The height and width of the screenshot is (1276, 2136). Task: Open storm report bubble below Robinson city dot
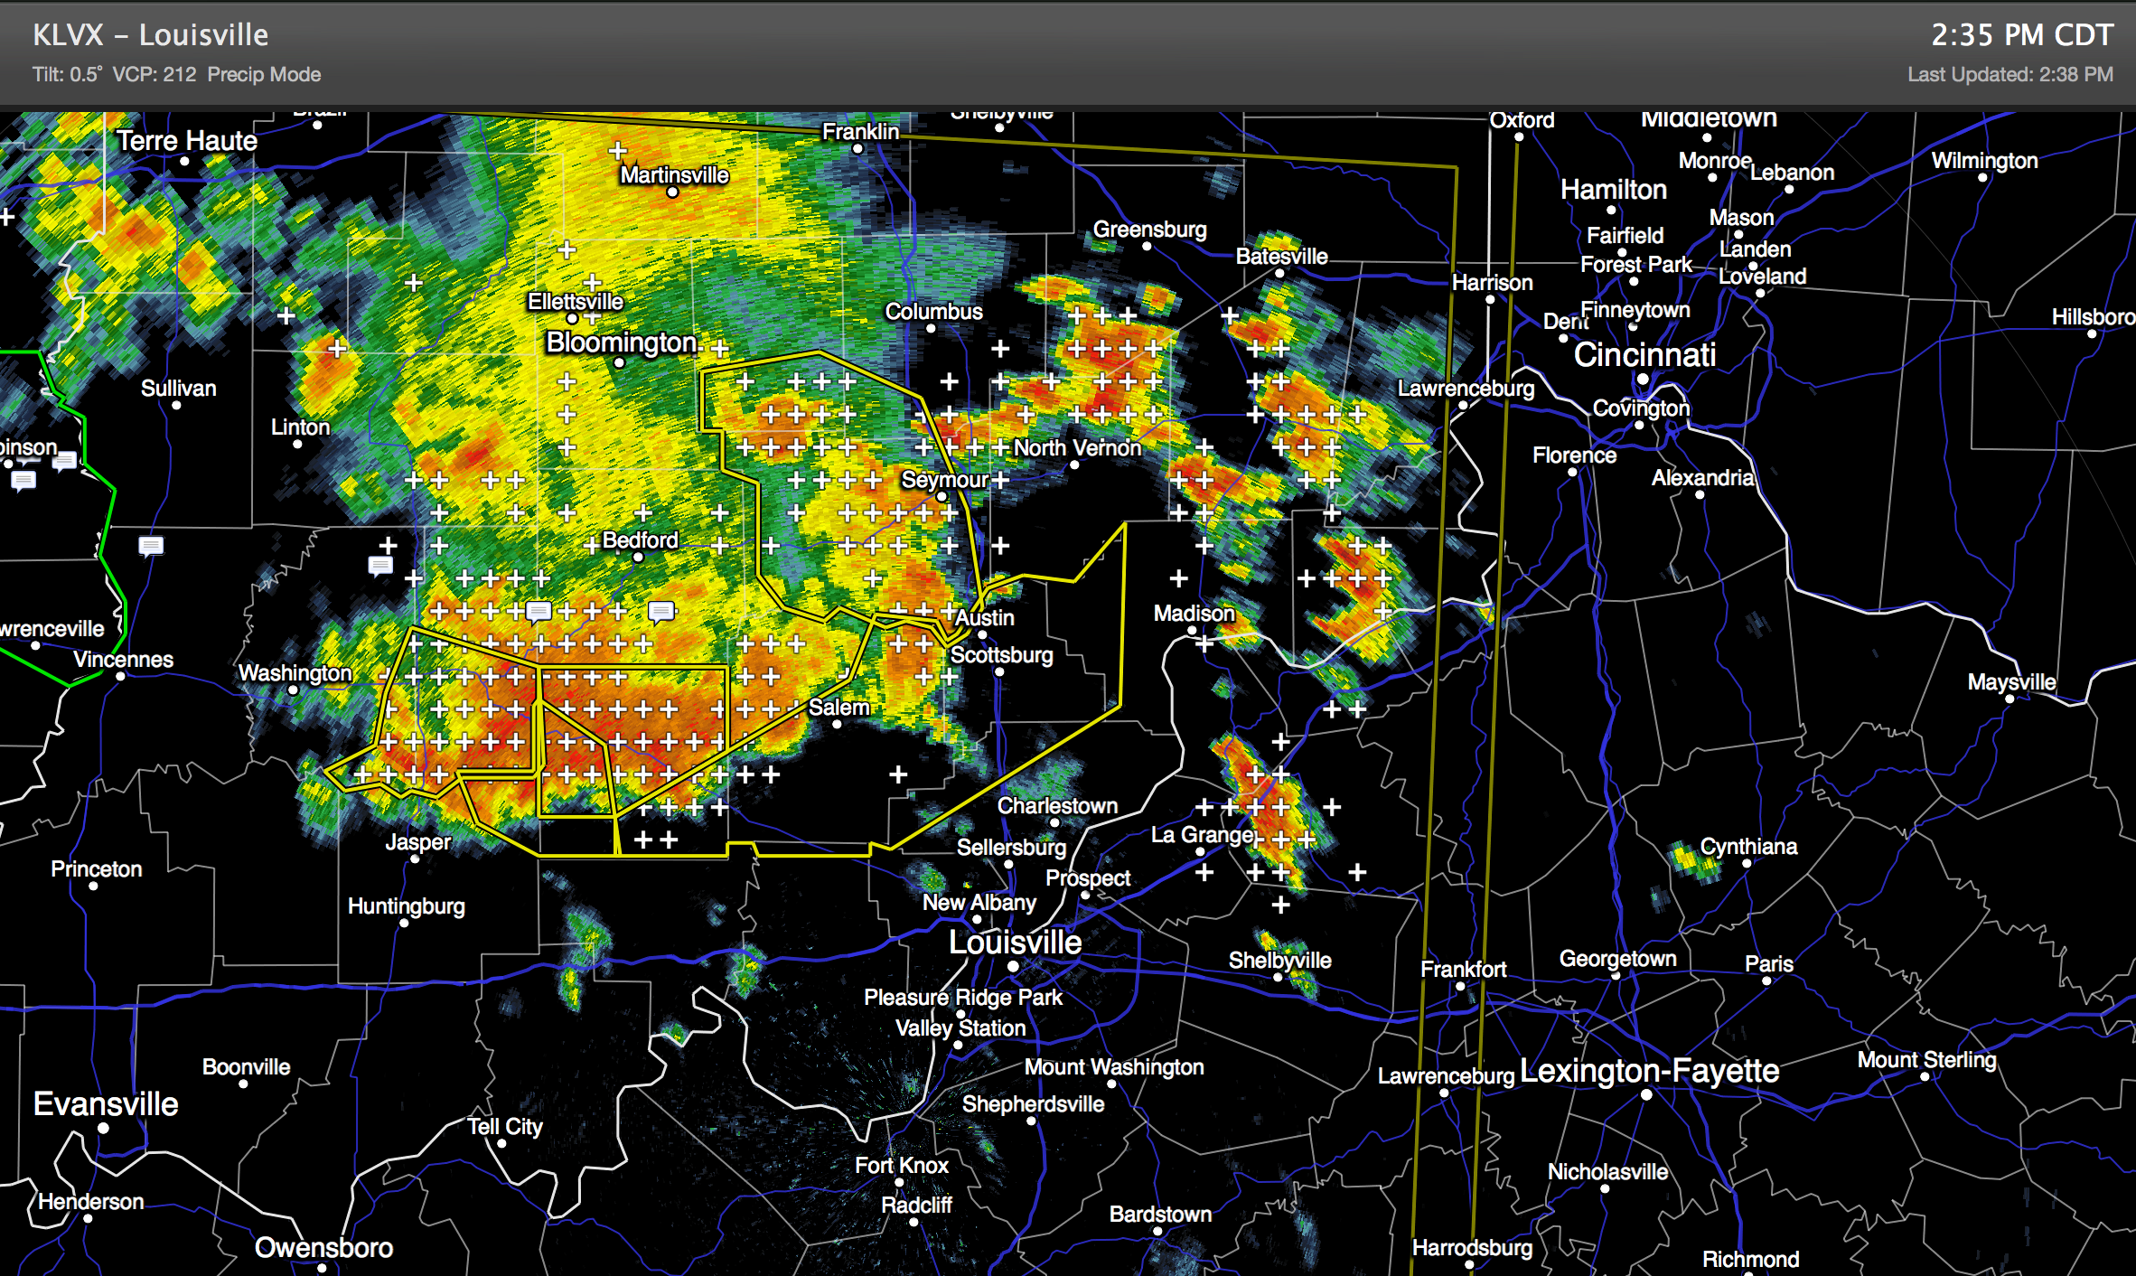click(x=23, y=481)
